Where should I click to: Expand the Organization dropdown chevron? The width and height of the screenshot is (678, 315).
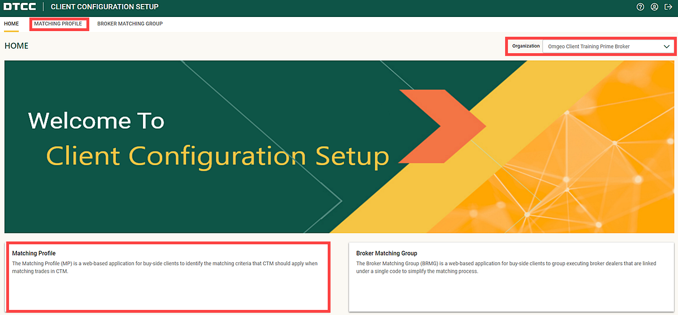[667, 46]
